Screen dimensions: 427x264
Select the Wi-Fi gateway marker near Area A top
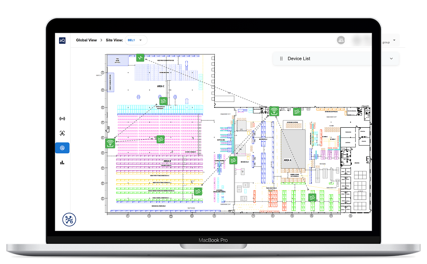click(274, 111)
